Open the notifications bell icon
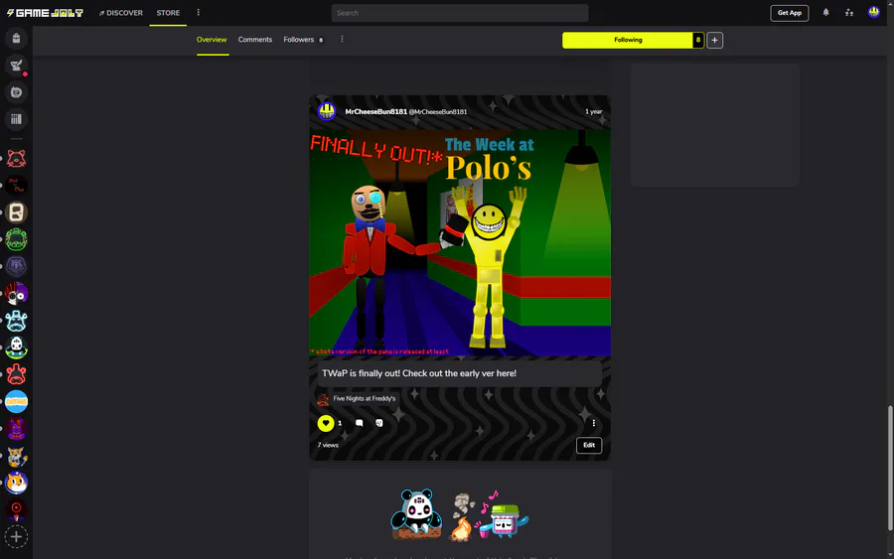 (825, 13)
